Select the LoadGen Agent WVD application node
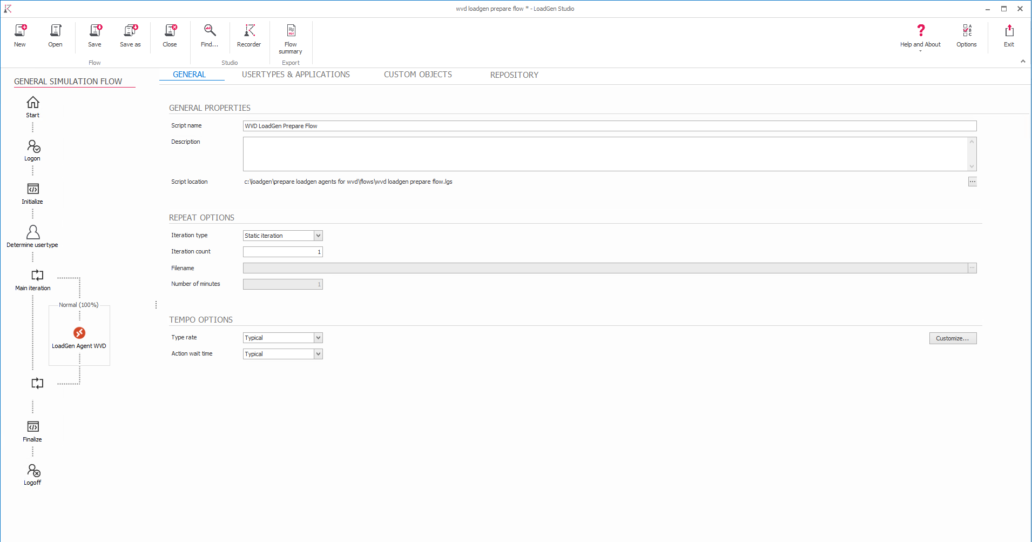This screenshot has height=542, width=1032. 79,333
